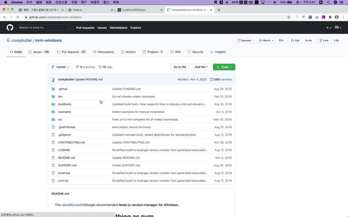348x217 pixels.
Task: Open Chrome three-dot menu
Action: click(343, 17)
